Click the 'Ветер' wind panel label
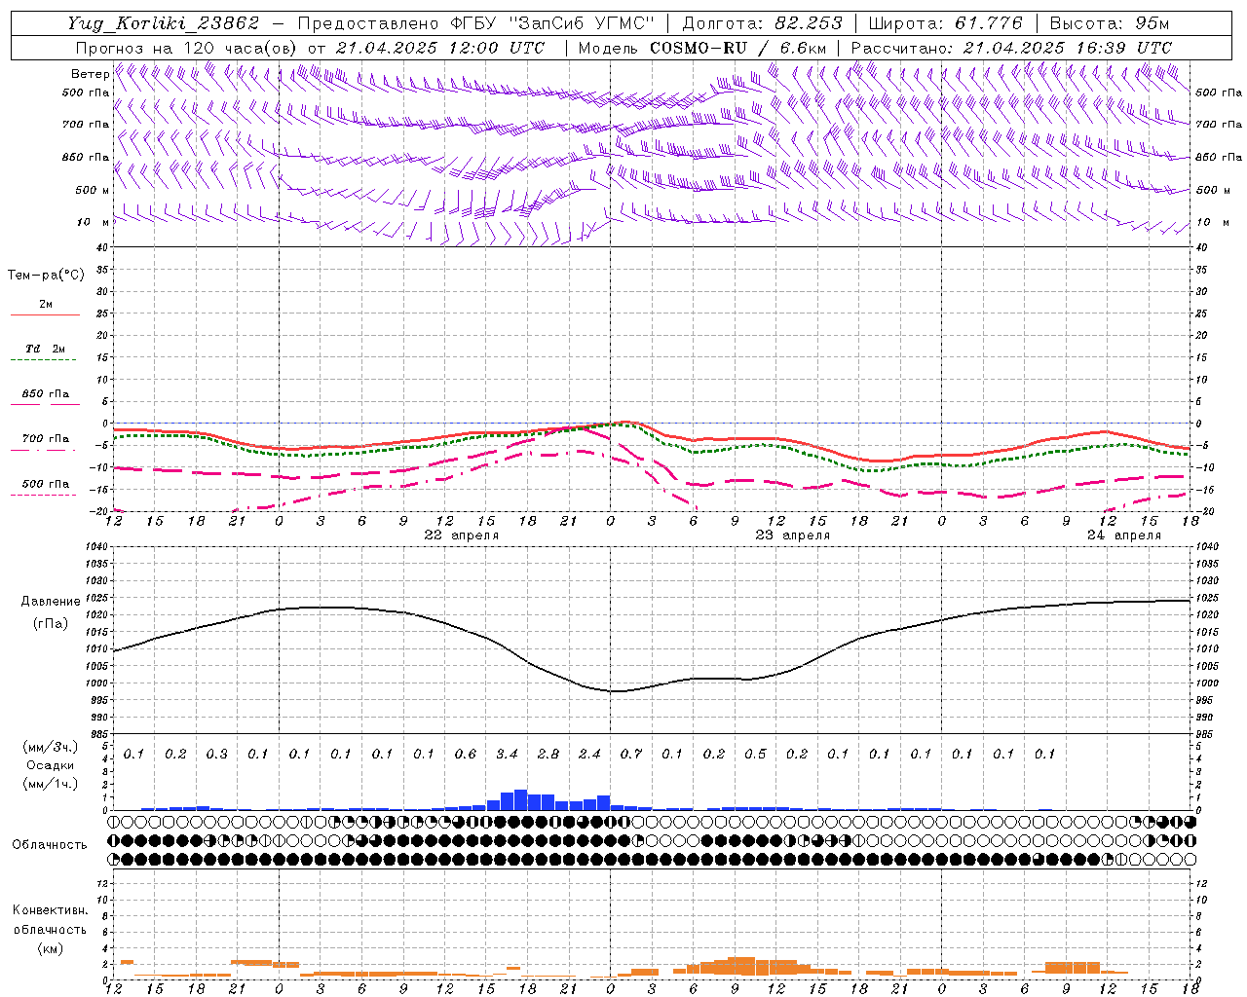Screen dimensions: 1247x997 coord(90,74)
